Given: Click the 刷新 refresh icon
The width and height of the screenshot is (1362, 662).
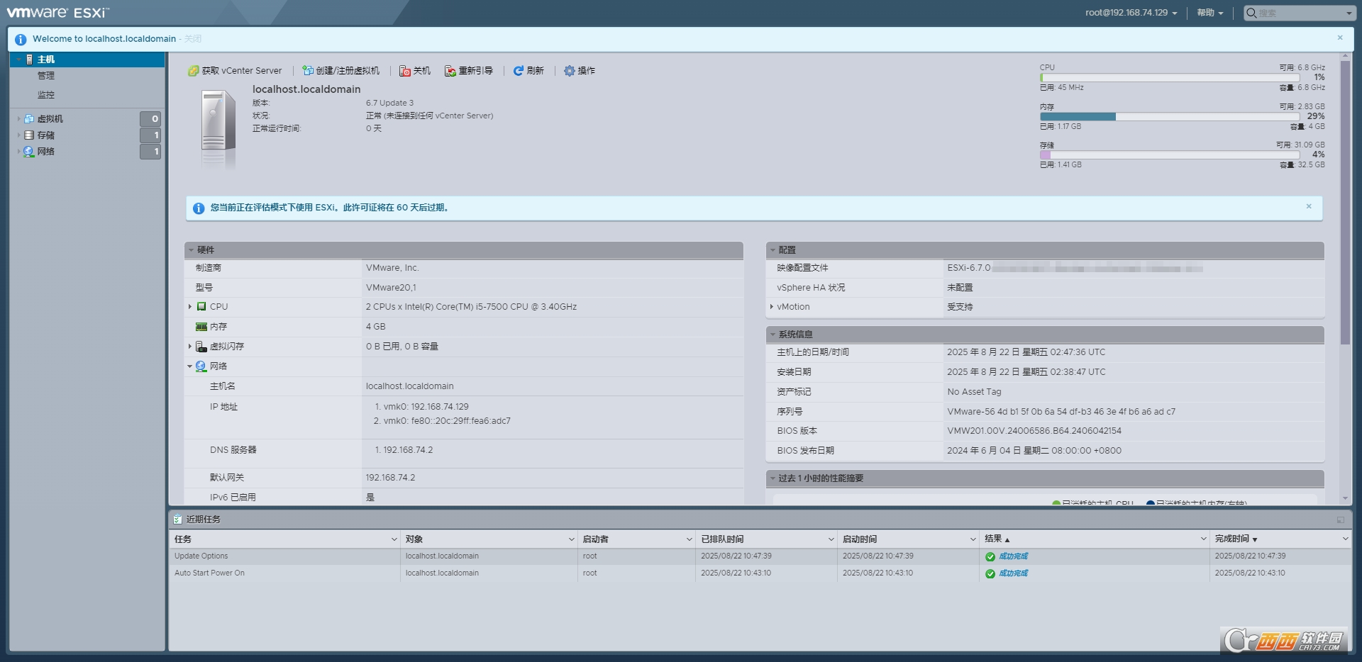Looking at the screenshot, I should tap(519, 70).
